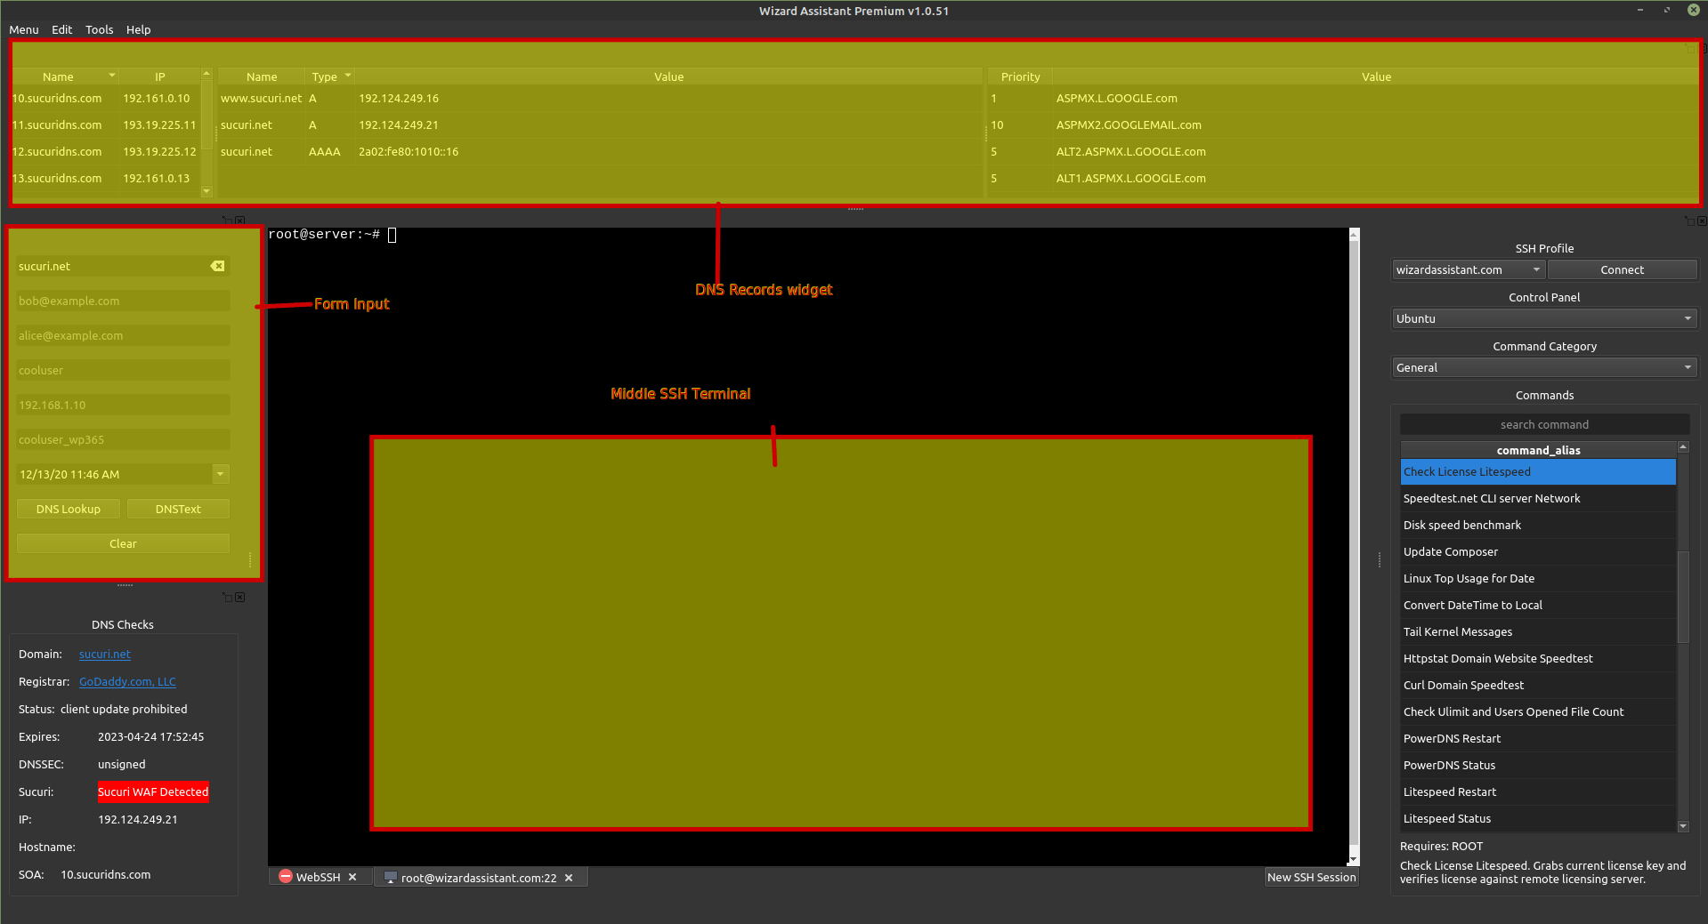This screenshot has height=924, width=1708.
Task: Click the monitor icon on the root@wizardassistant.com:22 tab
Action: coord(390,877)
